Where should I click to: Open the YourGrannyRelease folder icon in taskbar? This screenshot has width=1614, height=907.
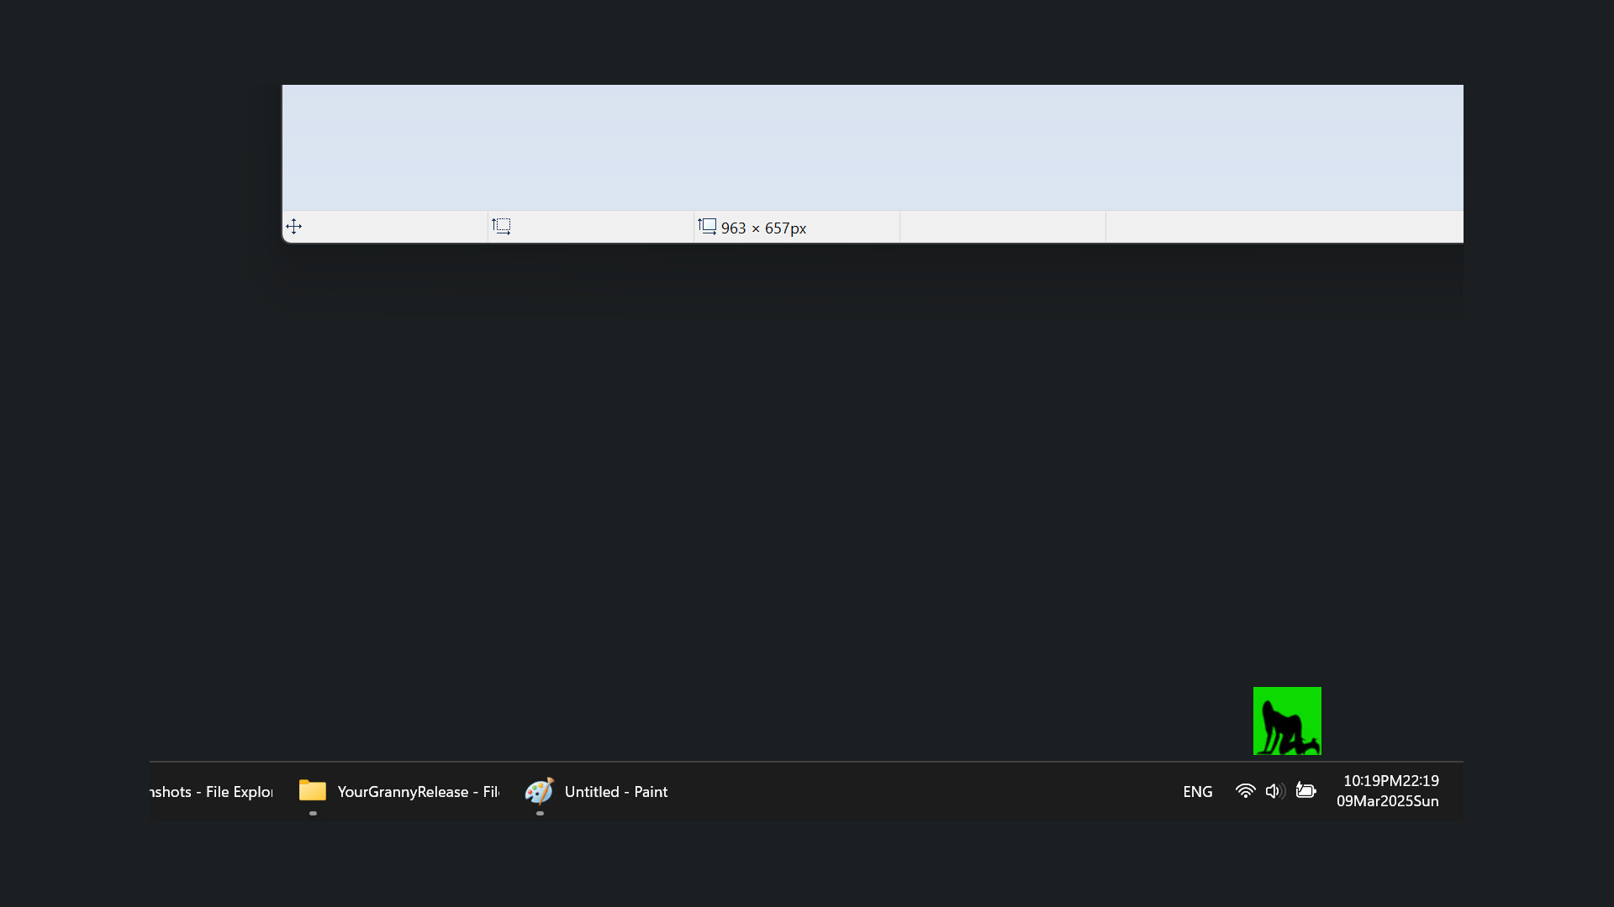click(312, 790)
